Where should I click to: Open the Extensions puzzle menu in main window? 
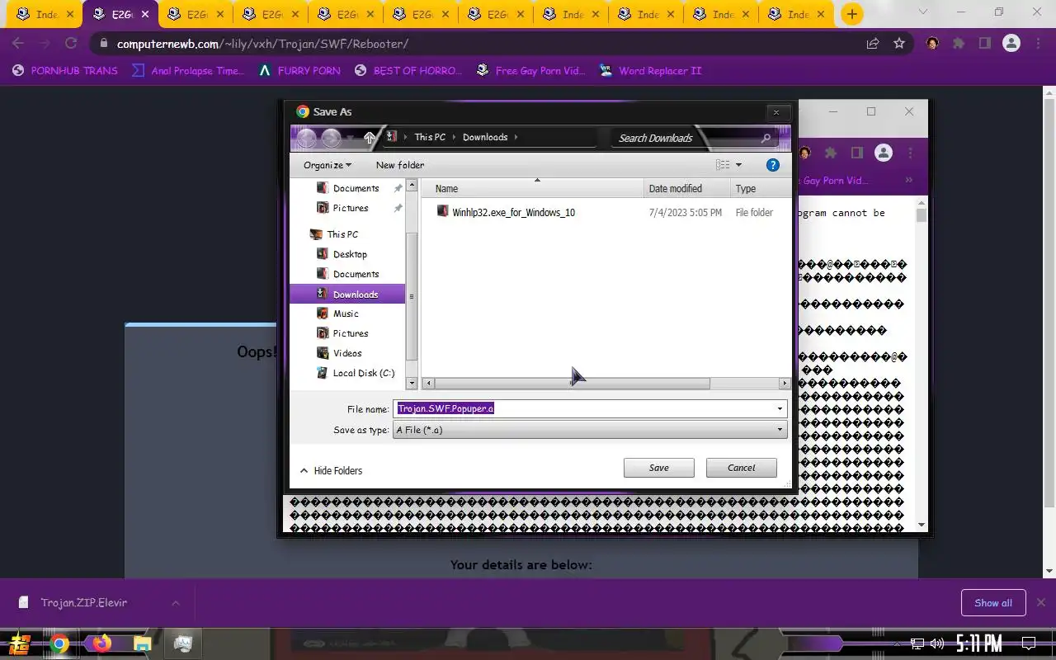[959, 44]
